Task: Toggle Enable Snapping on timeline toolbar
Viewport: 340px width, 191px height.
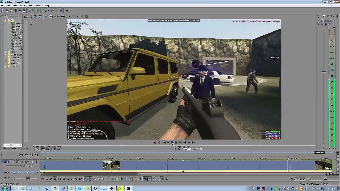Action: pyautogui.click(x=145, y=179)
